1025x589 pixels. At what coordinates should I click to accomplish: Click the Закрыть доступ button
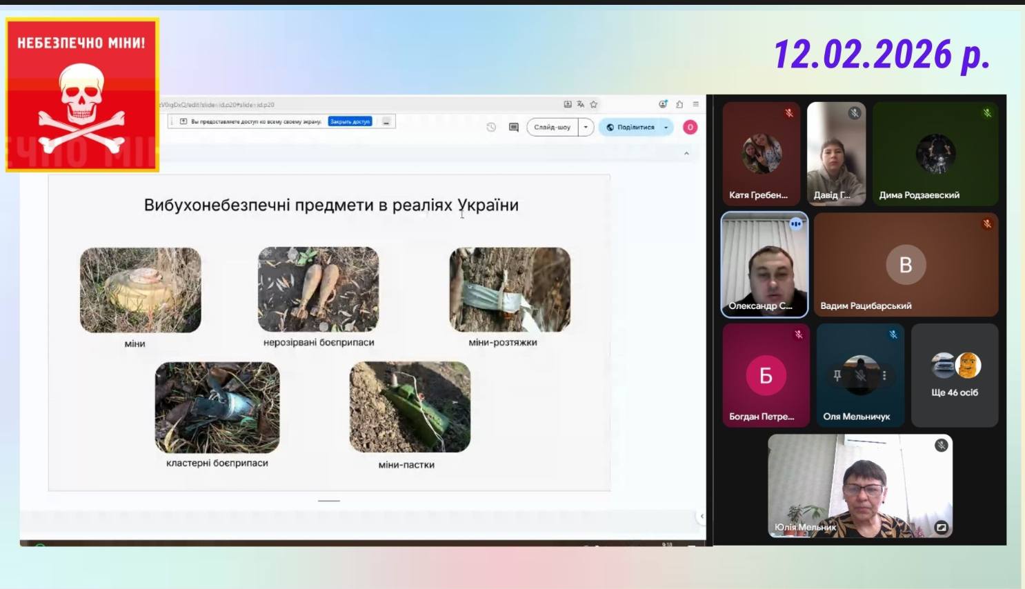(x=350, y=121)
